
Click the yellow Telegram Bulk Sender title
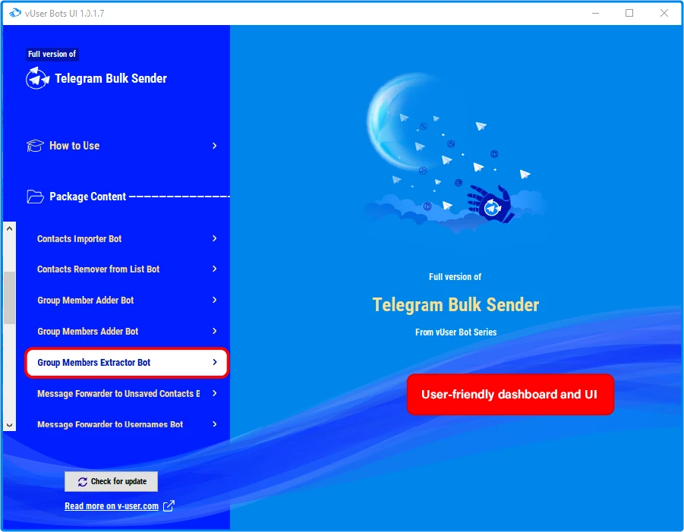coord(455,305)
